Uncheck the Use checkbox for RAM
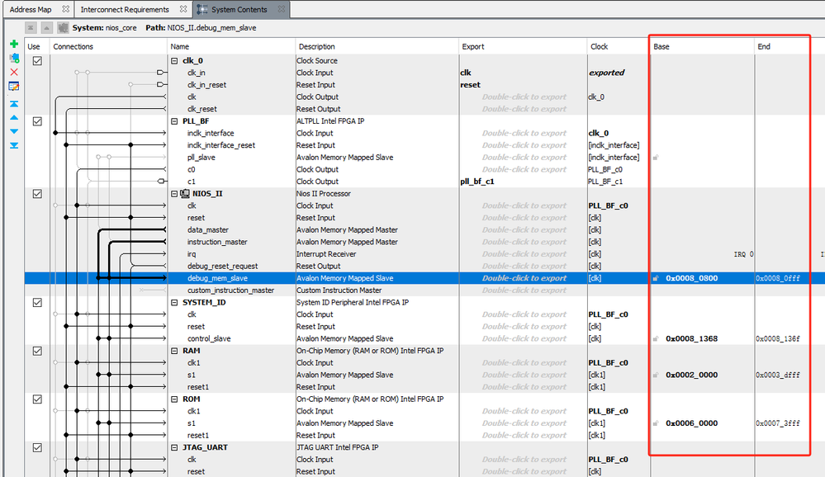The image size is (825, 477). point(37,351)
